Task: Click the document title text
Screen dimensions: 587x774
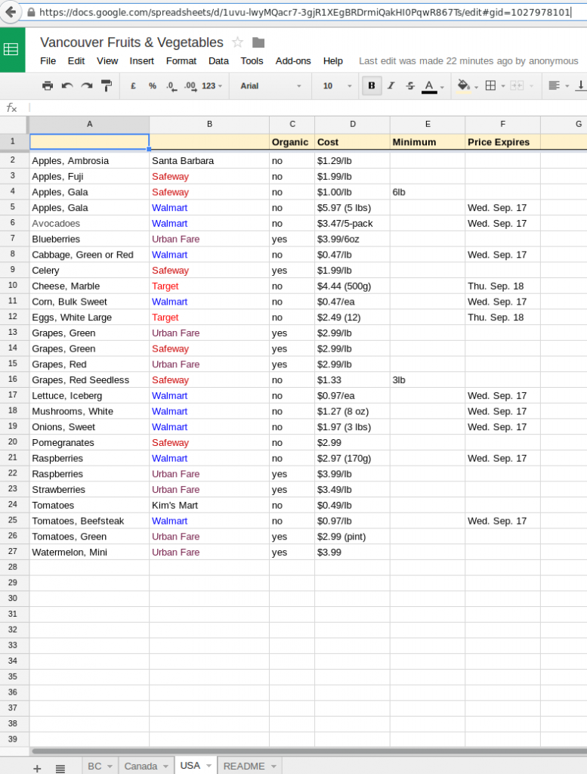Action: coord(131,42)
